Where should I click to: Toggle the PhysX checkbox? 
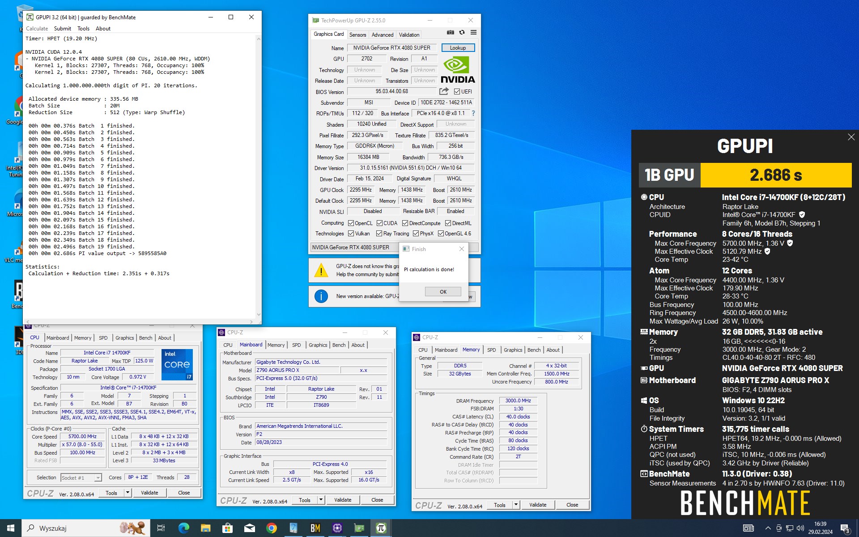tap(416, 234)
